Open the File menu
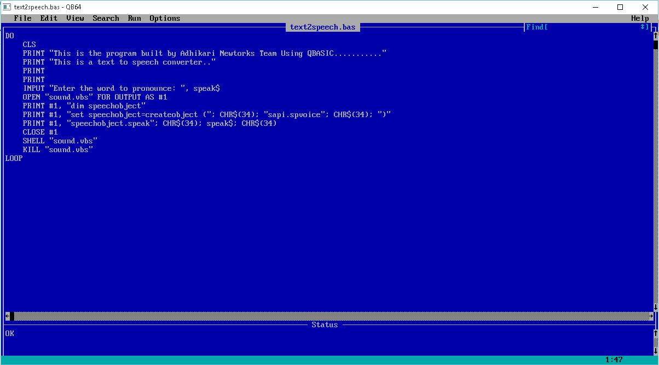Screen dimensions: 659x365 [22, 18]
